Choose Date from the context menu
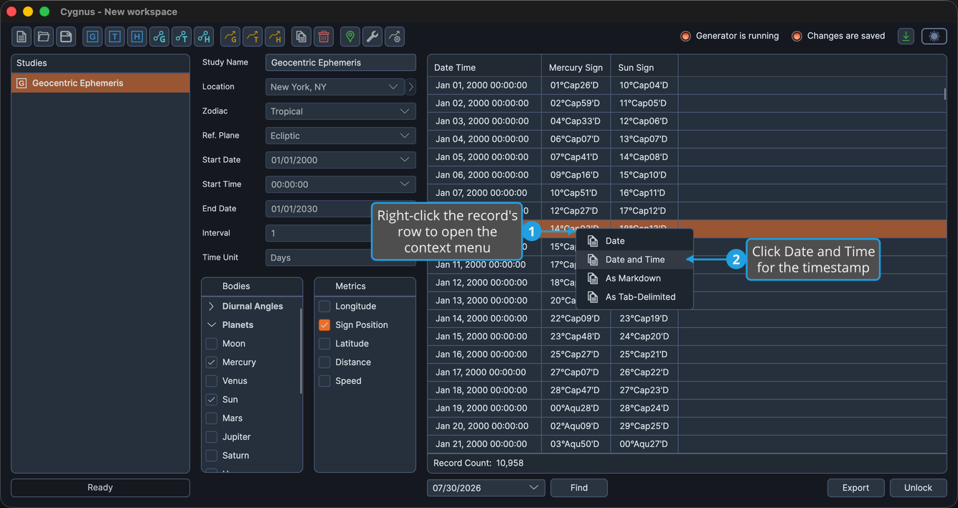Viewport: 958px width, 508px height. (634, 241)
